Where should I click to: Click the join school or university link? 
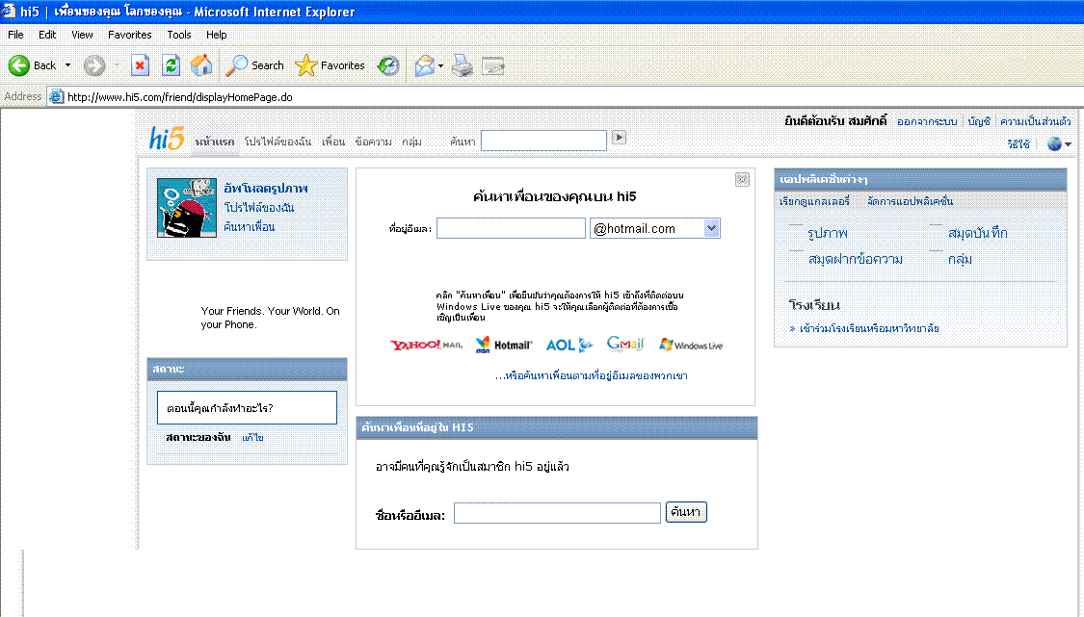tap(869, 328)
